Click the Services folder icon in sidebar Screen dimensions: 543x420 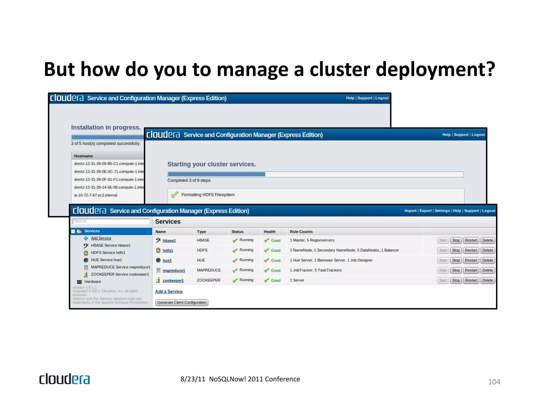(79, 231)
